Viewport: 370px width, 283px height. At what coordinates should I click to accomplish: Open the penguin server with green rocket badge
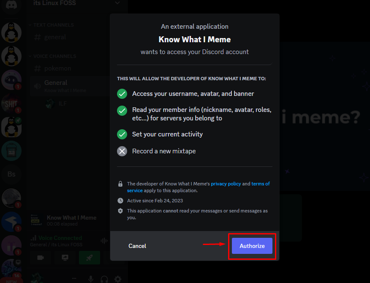[x=11, y=127]
